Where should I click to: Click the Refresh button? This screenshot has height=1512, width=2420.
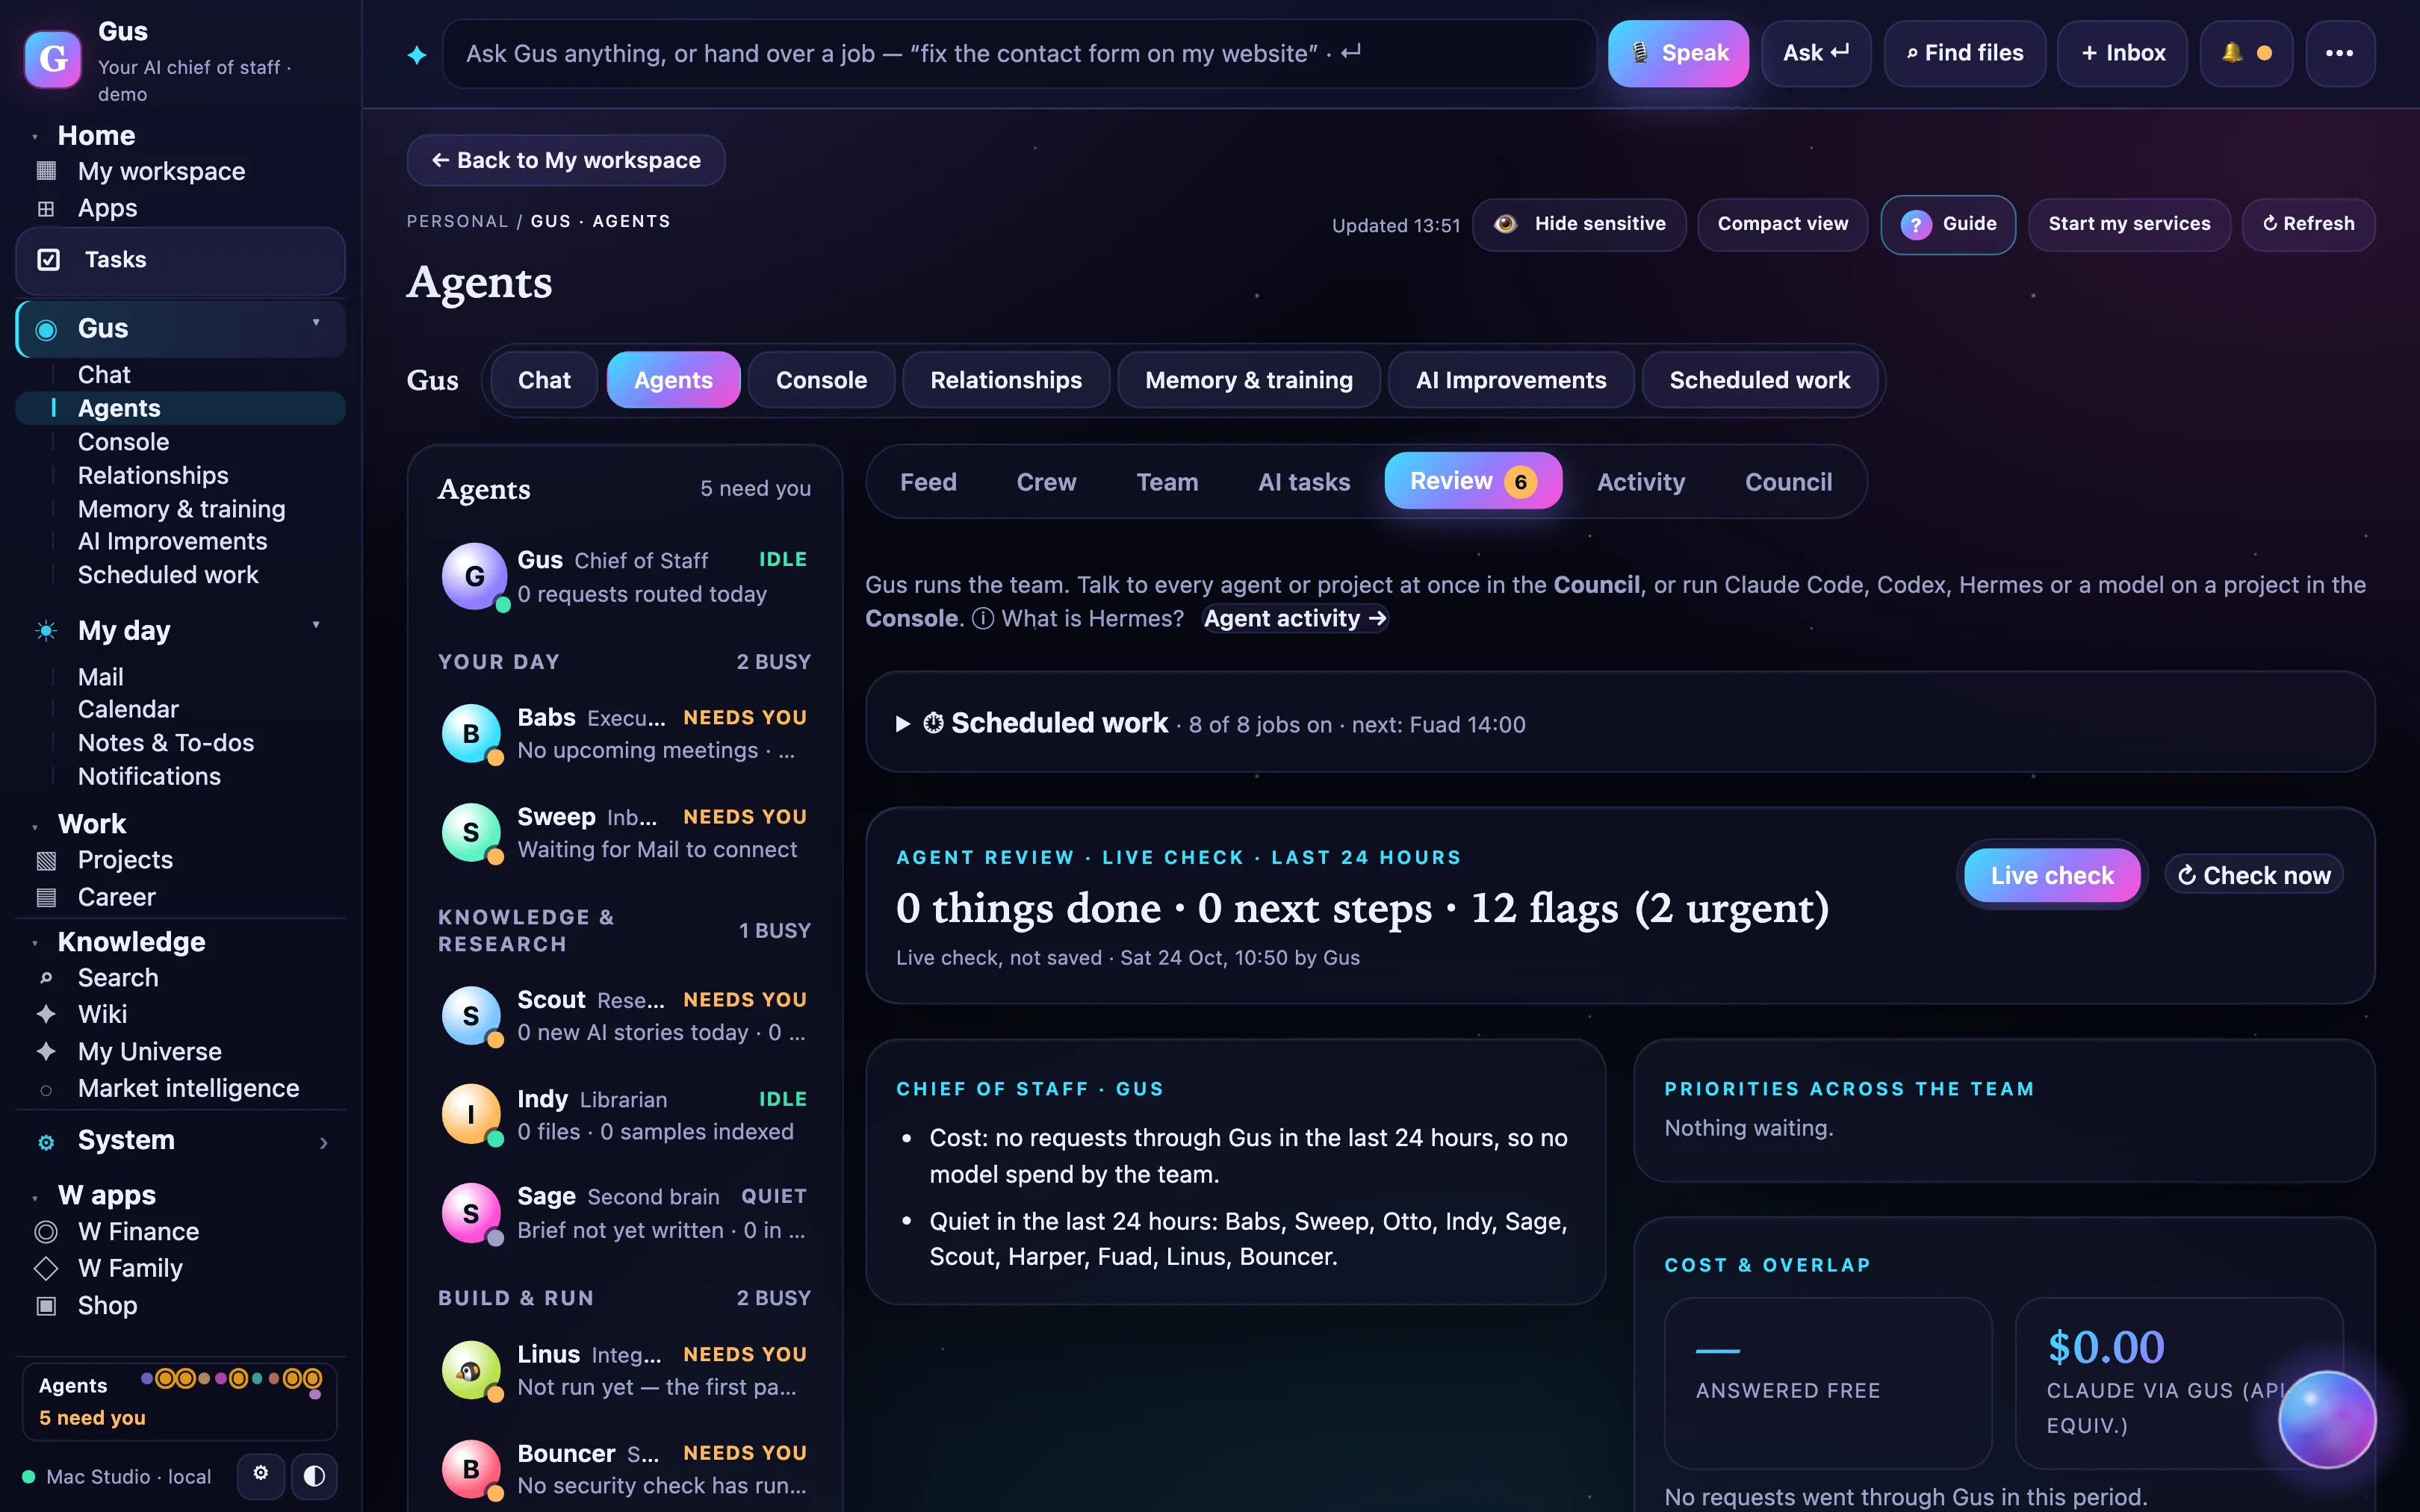[x=2308, y=224]
